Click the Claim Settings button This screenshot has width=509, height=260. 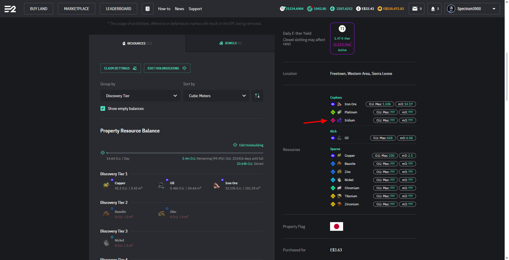pos(120,68)
